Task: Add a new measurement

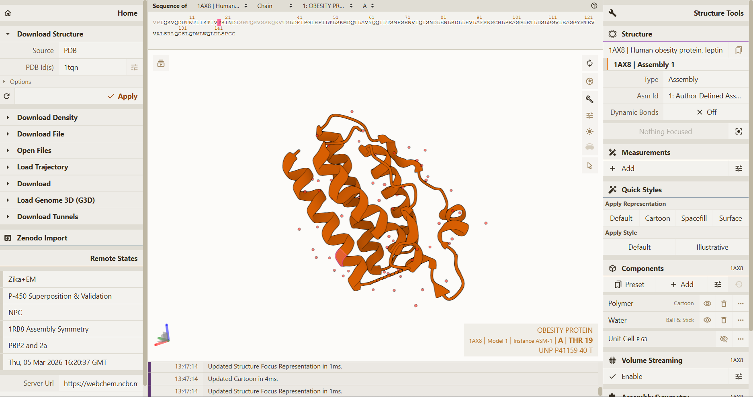Action: 667,169
